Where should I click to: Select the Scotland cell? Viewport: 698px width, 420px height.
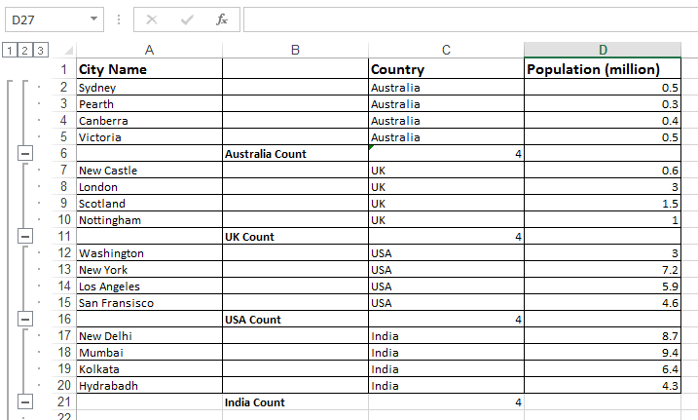(x=150, y=203)
